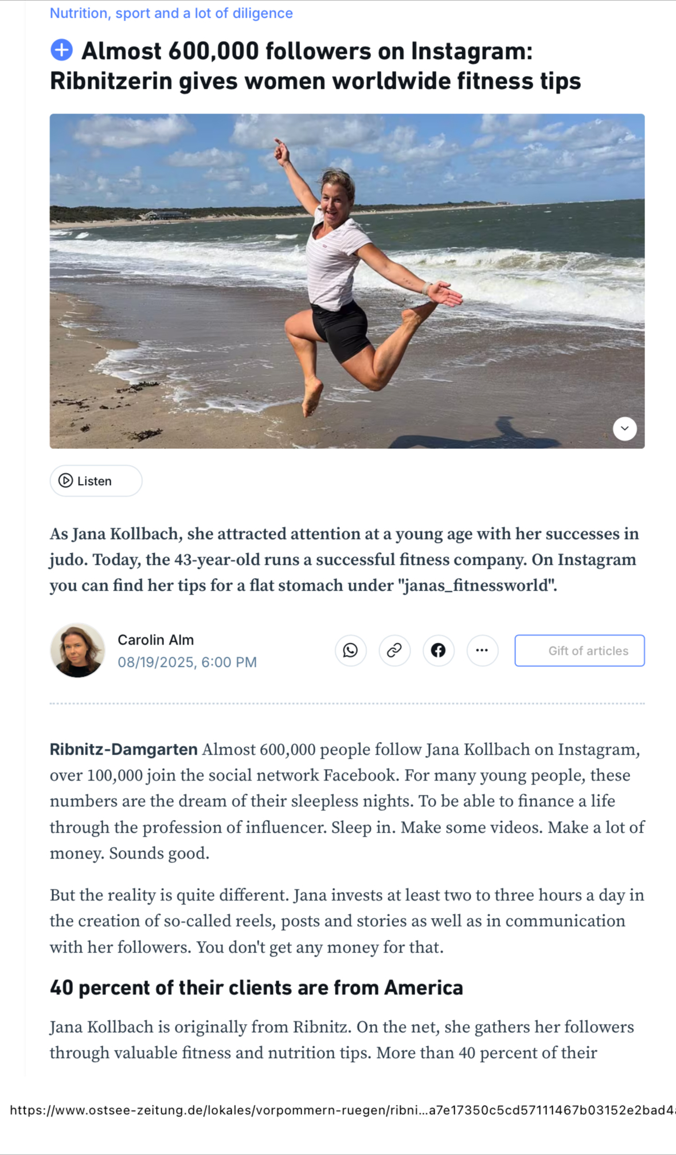Open more sharing options ellipsis
676x1155 pixels.
coord(482,650)
